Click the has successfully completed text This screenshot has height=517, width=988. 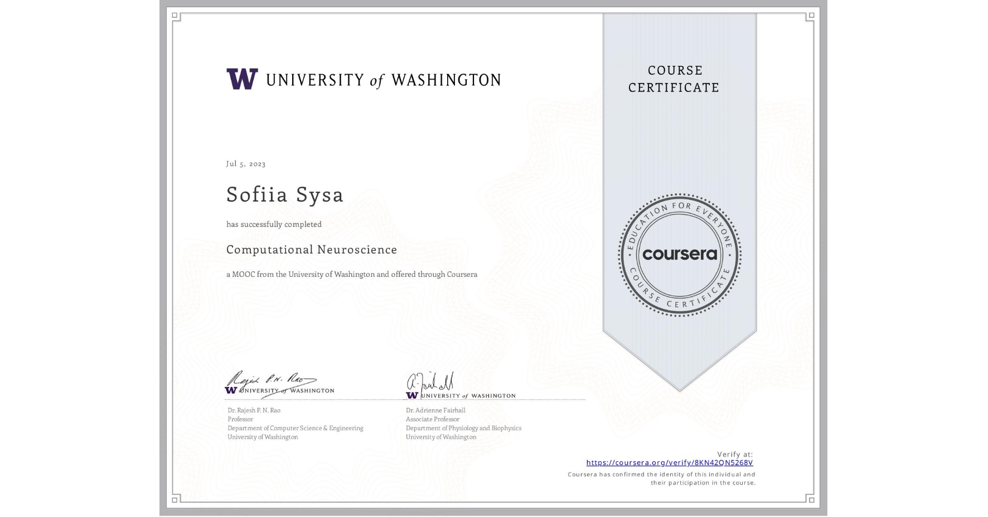pyautogui.click(x=274, y=224)
